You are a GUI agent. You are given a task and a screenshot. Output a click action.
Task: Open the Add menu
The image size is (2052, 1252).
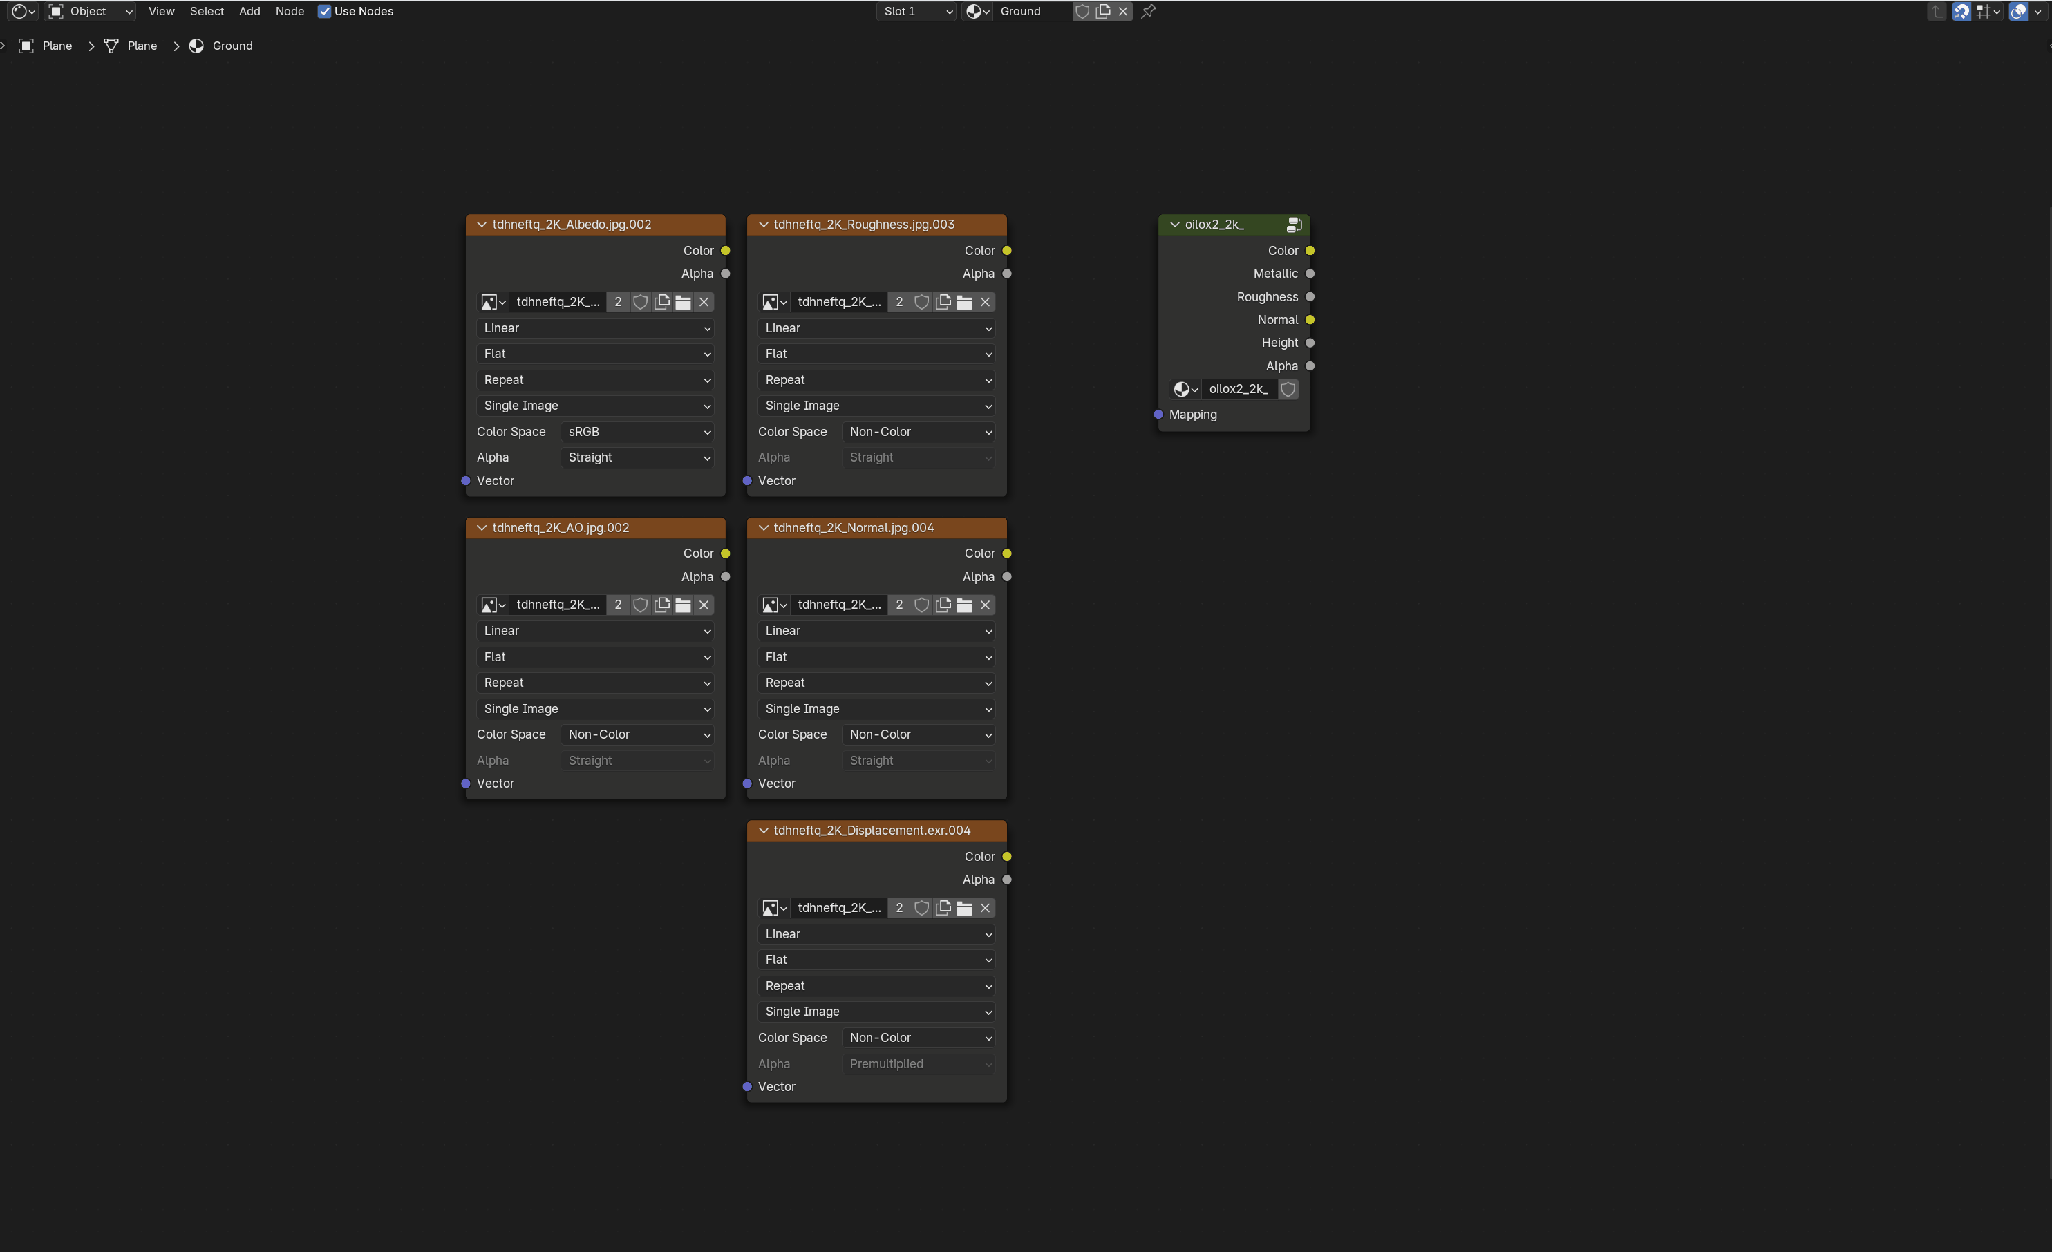(x=249, y=12)
